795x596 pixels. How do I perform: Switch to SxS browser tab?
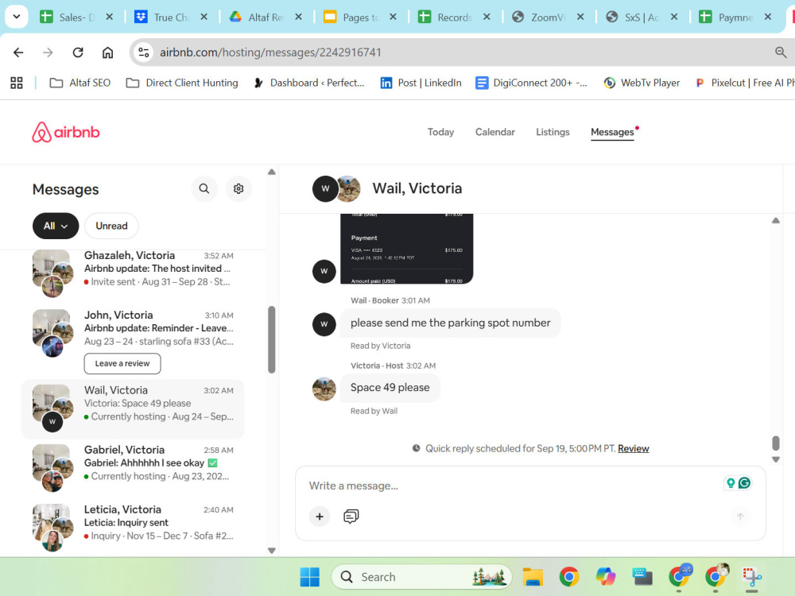(x=642, y=17)
